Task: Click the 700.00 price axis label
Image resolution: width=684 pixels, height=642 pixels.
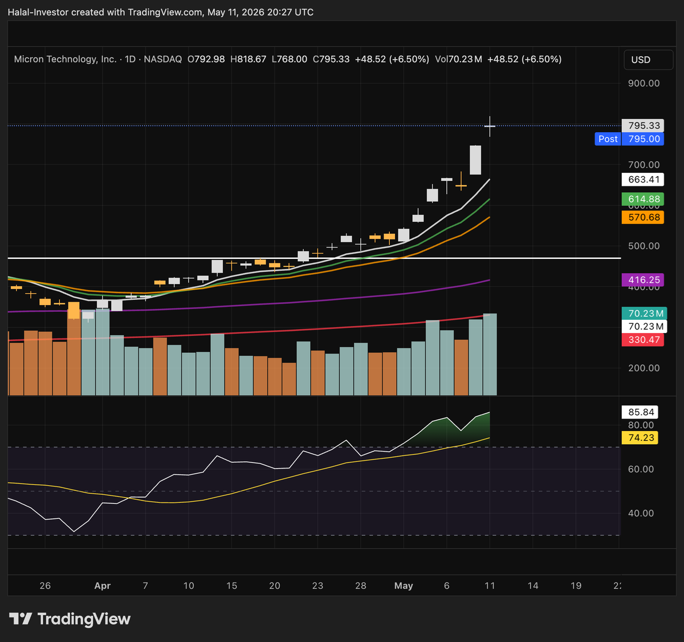Action: (x=644, y=165)
